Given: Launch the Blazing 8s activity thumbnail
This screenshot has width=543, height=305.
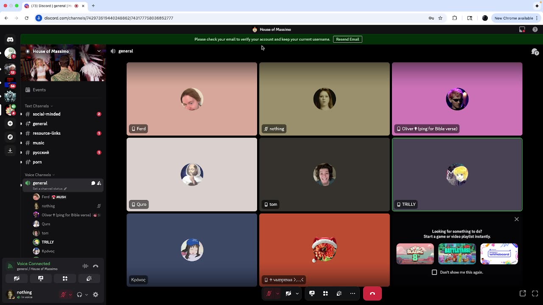Looking at the screenshot, I should point(415,254).
